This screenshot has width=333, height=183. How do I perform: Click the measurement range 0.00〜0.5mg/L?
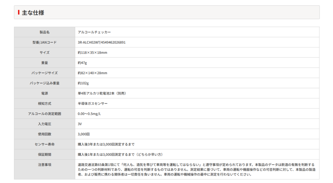tap(89, 114)
